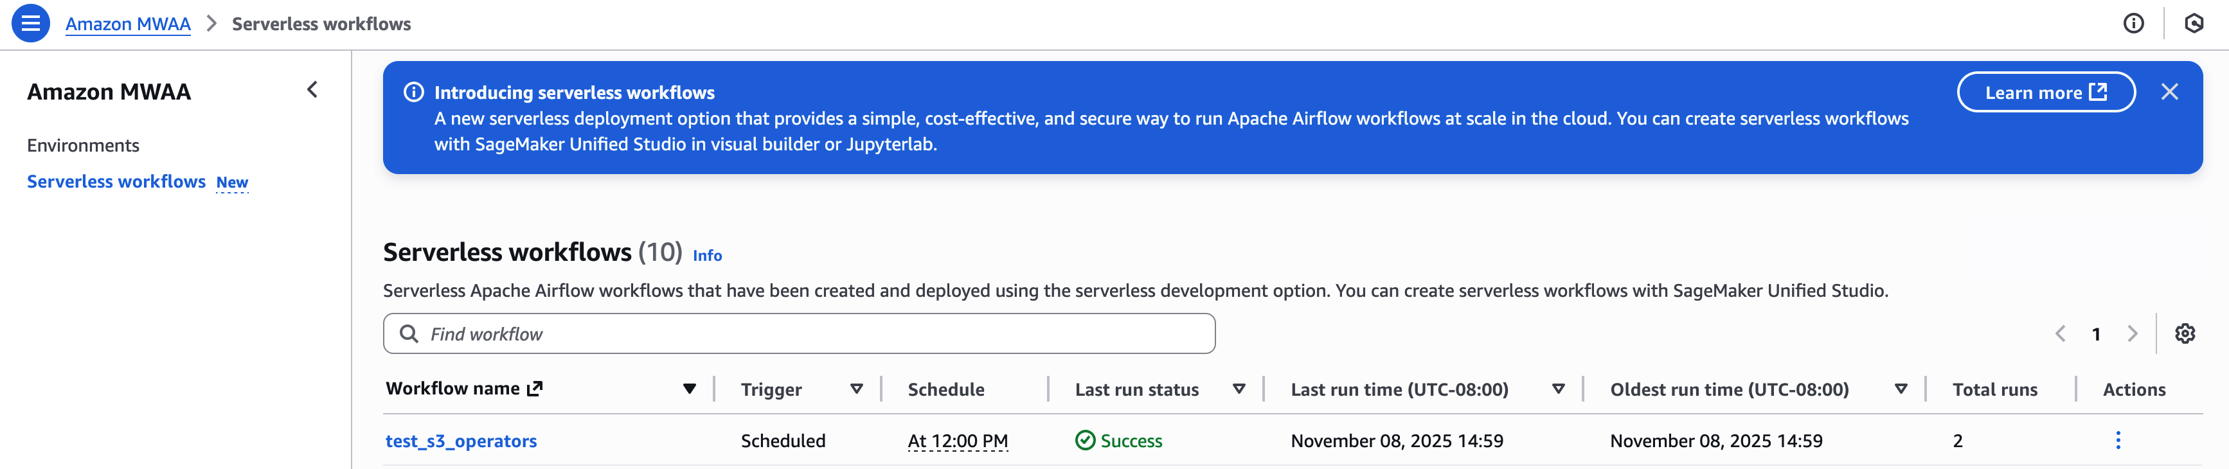Click the info circle icon in top bar
2229x469 pixels.
click(2133, 23)
